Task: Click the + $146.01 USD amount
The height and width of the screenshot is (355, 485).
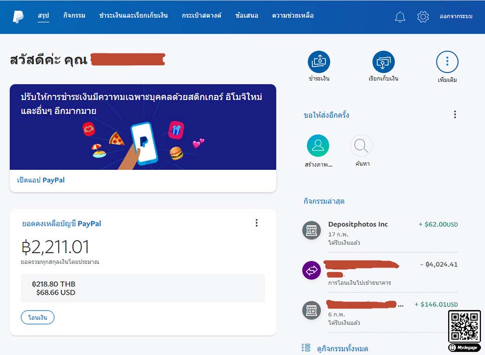Action: (436, 304)
